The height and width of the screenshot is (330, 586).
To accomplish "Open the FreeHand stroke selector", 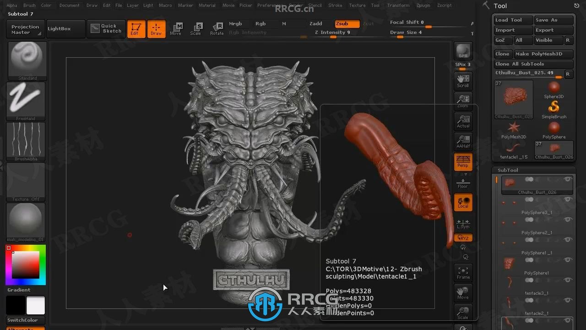I will (26, 101).
